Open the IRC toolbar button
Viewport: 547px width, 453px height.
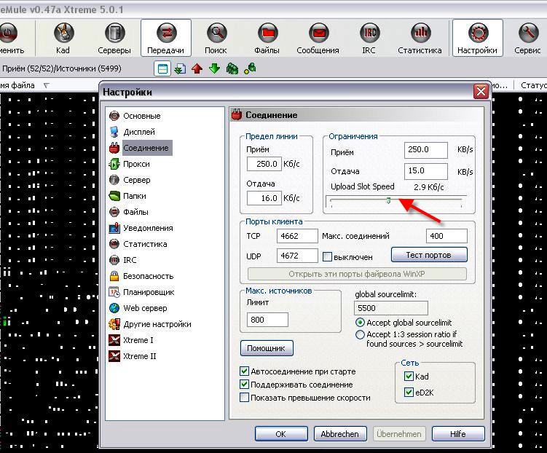coord(369,39)
